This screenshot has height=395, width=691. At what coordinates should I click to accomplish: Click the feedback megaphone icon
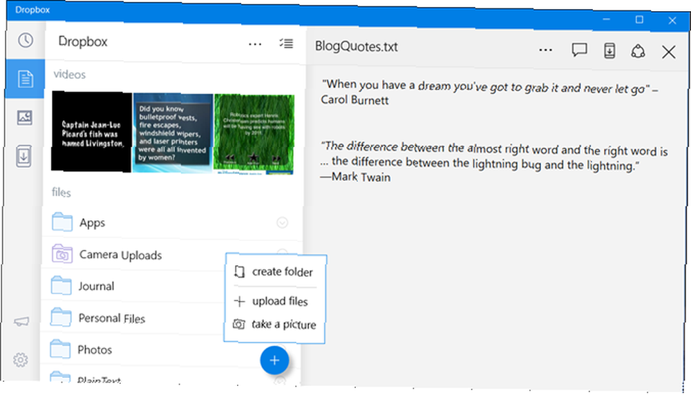coord(21,322)
